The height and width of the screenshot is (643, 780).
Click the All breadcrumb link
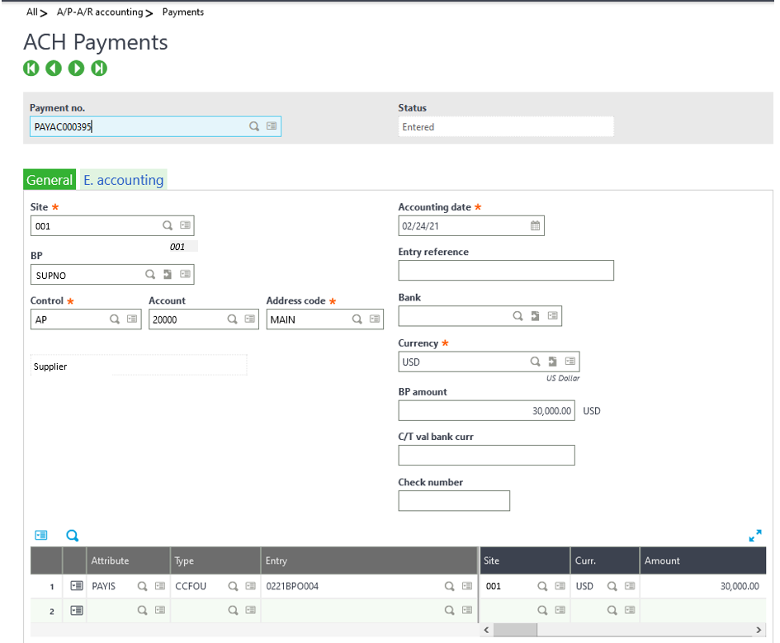(x=32, y=12)
